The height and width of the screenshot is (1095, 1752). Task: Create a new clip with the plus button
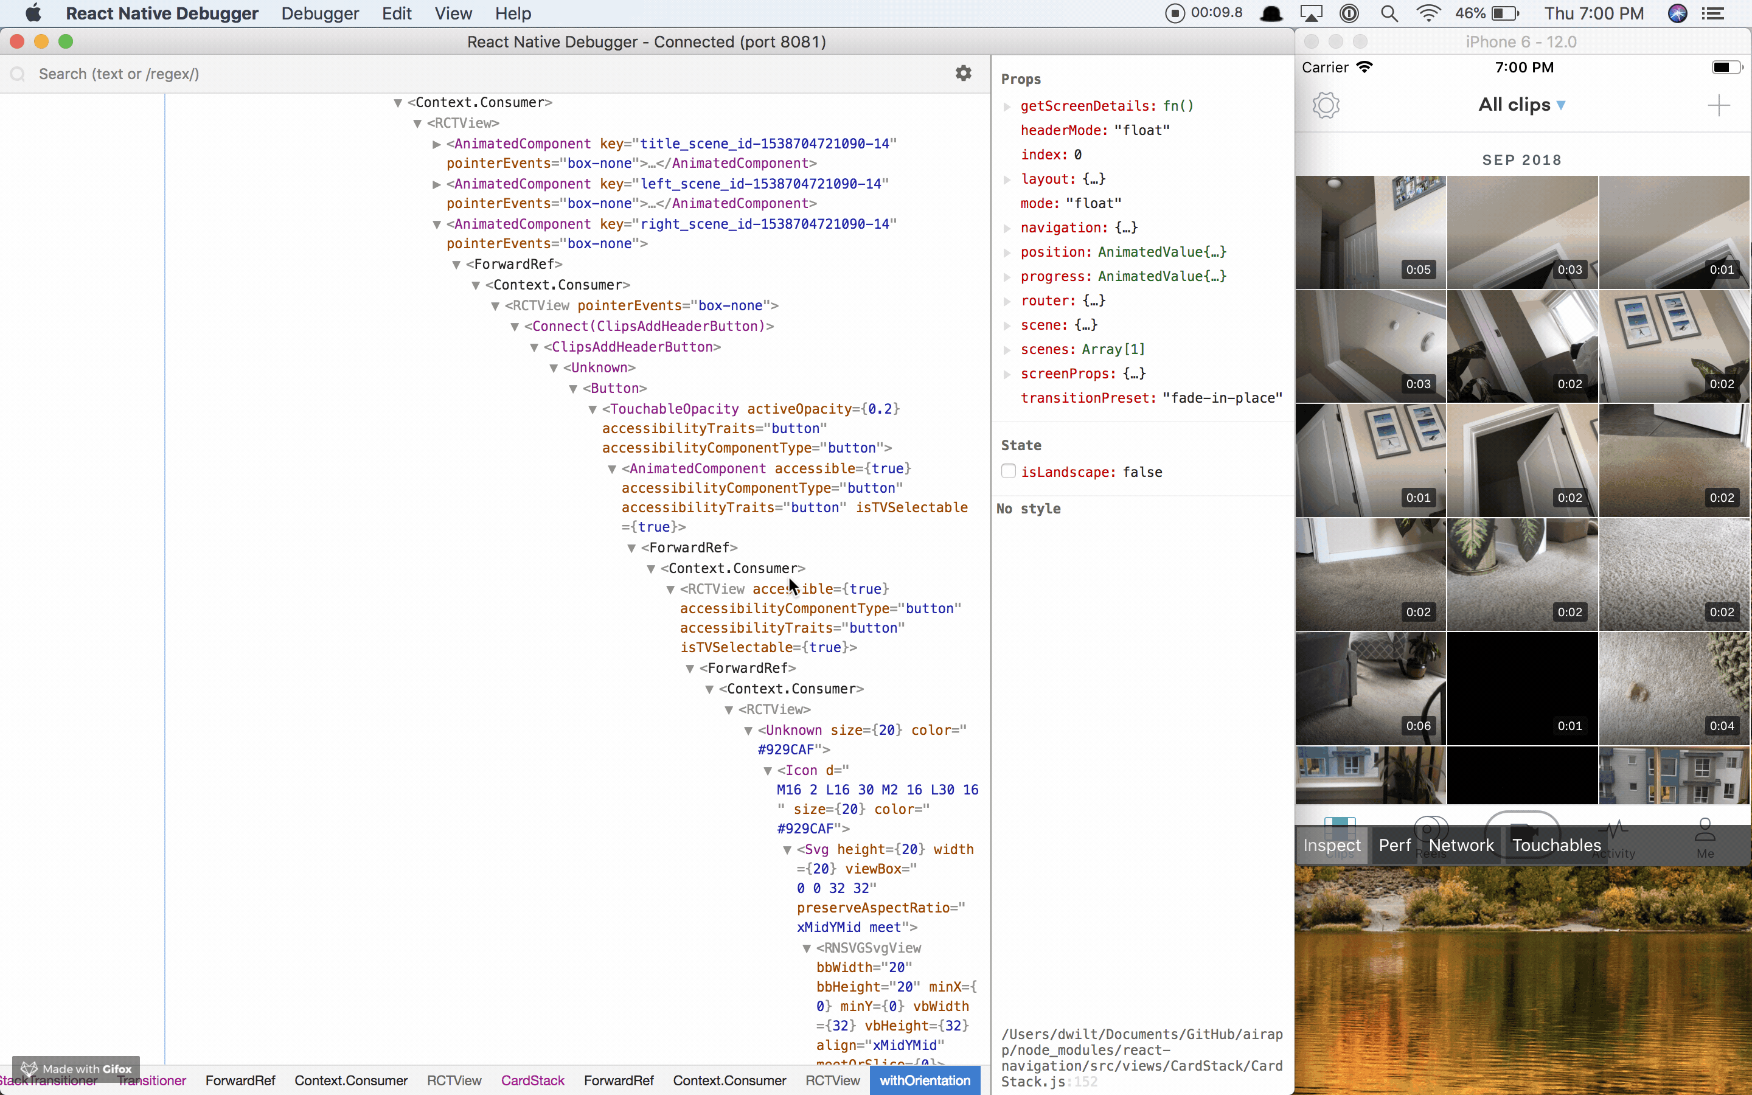pos(1719,105)
